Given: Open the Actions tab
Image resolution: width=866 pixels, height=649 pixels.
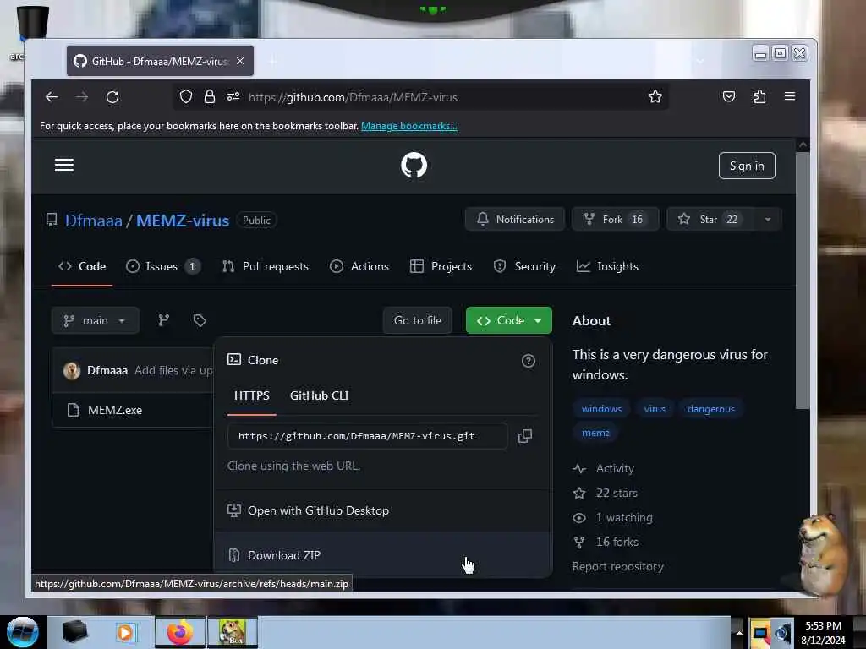Looking at the screenshot, I should [x=359, y=266].
